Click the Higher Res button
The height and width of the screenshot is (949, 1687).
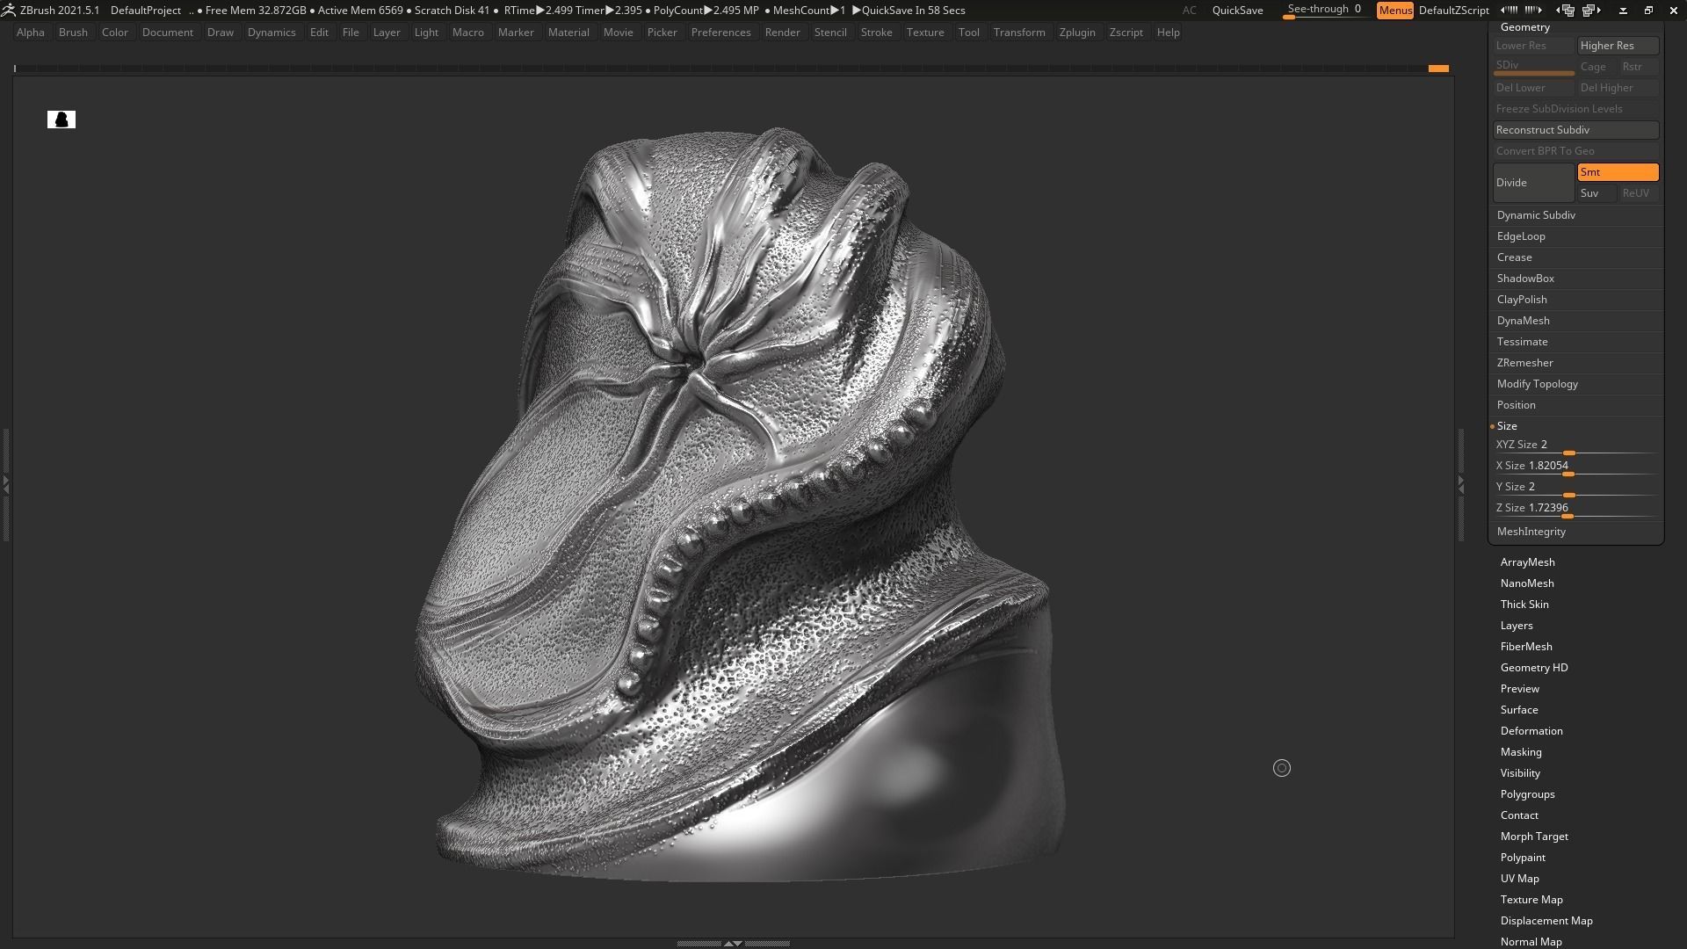(x=1618, y=46)
